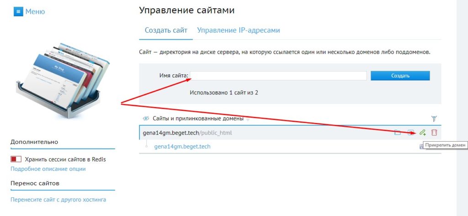Open the Меню hamburger icon
This screenshot has height=216, width=468.
18,12
